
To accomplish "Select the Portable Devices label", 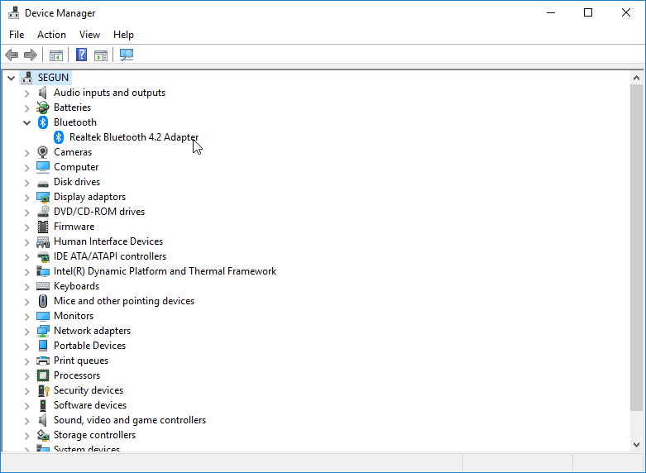I will 90,346.
